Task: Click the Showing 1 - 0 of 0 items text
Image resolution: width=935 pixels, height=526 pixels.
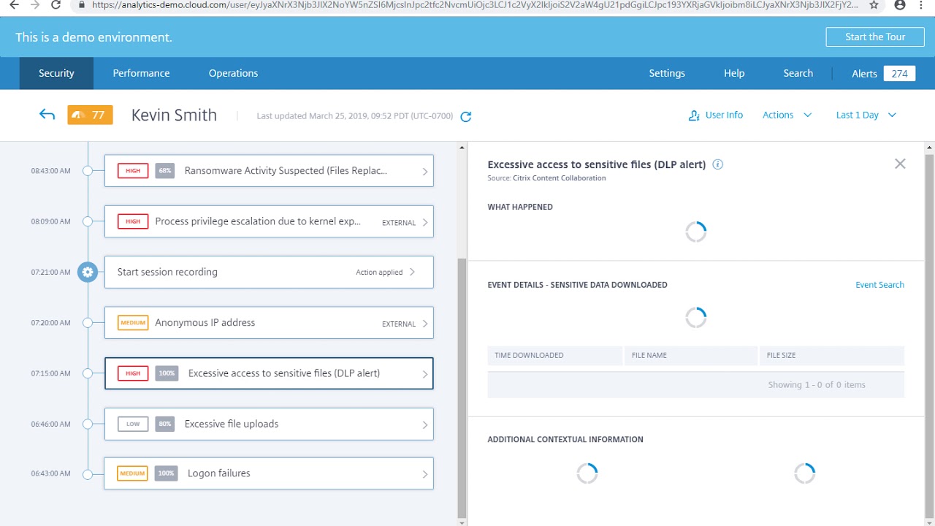Action: click(x=817, y=385)
